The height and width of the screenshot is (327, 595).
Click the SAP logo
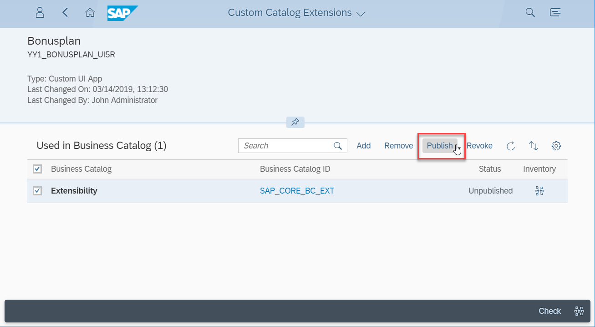[122, 13]
